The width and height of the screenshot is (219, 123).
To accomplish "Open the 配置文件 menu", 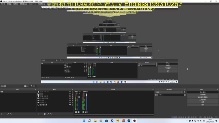I will coord(32,4).
